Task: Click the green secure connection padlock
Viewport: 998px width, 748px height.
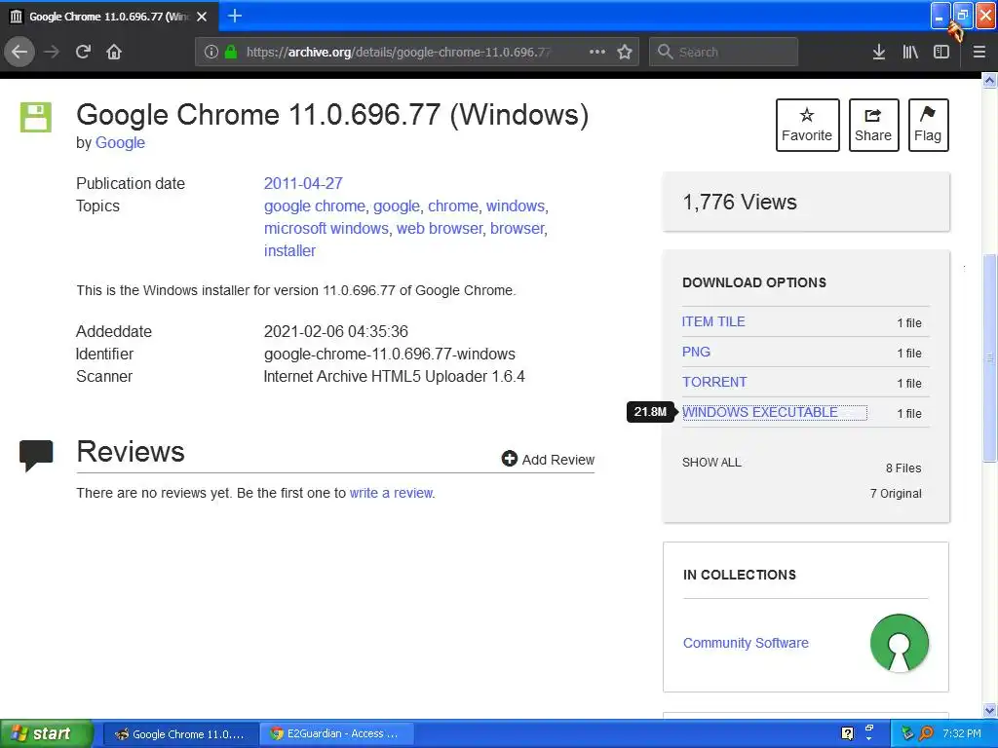Action: (x=230, y=52)
